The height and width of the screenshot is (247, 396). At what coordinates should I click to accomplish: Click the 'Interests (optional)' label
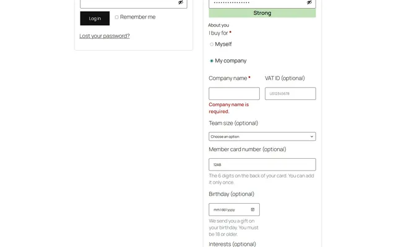click(x=233, y=244)
